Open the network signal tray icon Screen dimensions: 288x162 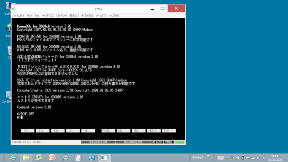[253, 158]
